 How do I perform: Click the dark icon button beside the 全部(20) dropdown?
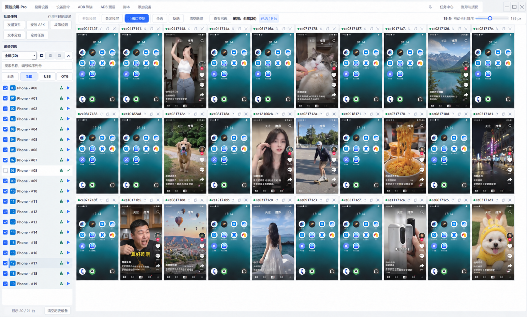42,56
